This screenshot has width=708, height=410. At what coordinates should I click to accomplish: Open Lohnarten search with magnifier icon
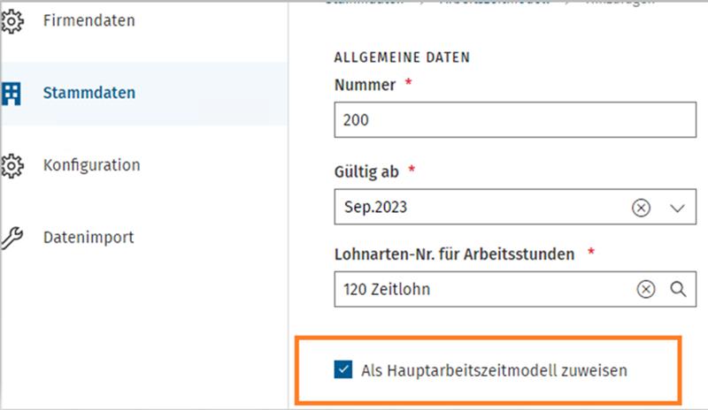[678, 289]
